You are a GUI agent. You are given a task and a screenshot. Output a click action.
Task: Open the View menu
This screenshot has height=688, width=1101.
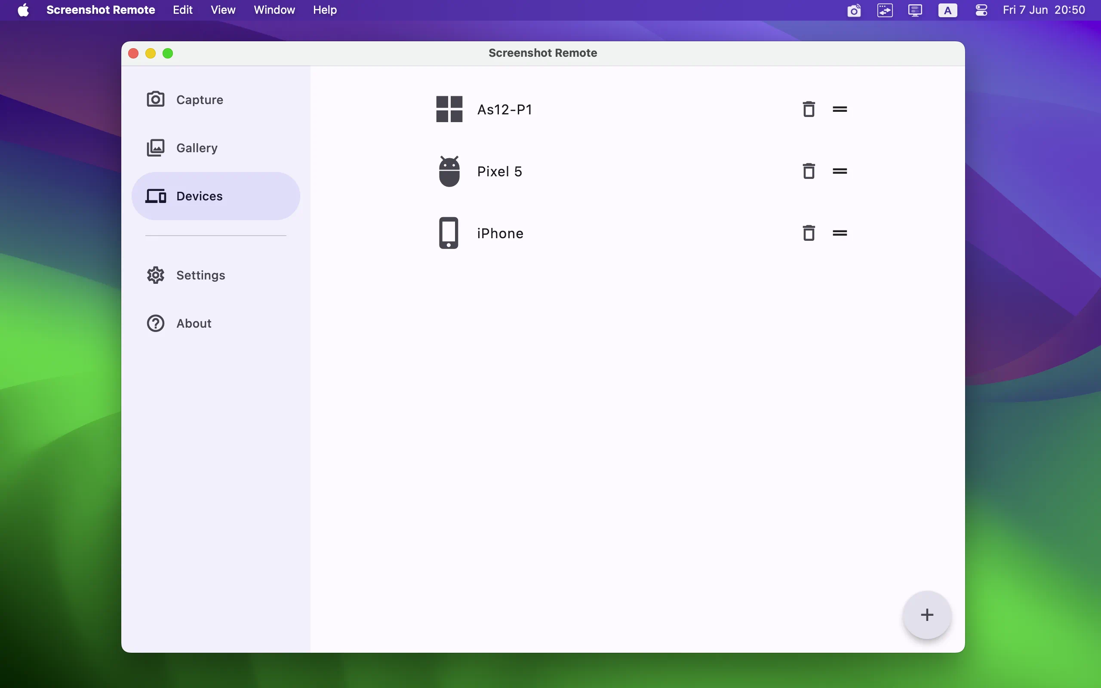click(x=223, y=9)
